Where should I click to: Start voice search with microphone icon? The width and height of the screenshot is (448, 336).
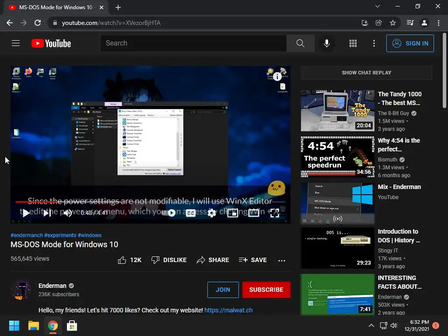pos(326,43)
